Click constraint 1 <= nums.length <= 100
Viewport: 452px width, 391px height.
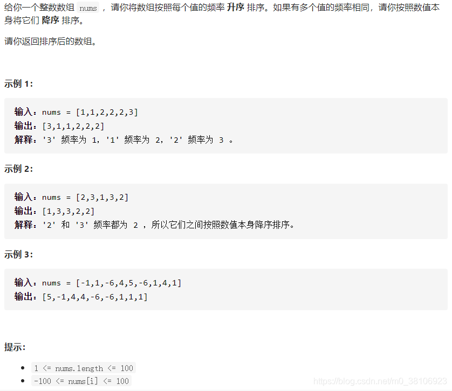tap(83, 368)
